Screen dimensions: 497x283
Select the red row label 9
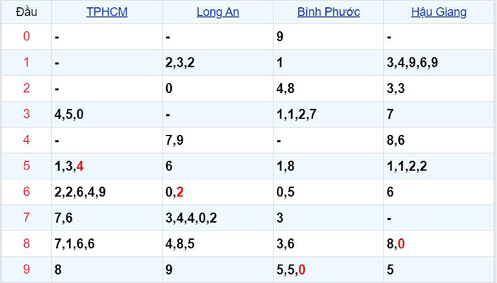[27, 270]
